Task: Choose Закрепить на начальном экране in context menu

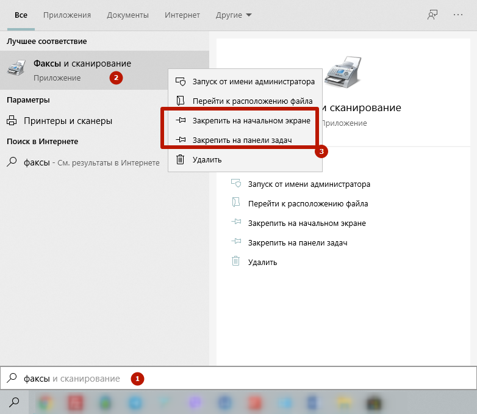Action: coord(251,121)
